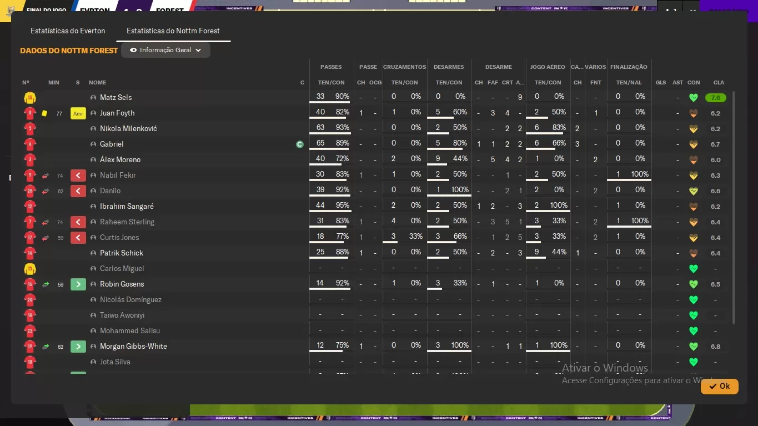
Task: Select the name Robin Gosens
Action: pos(122,284)
